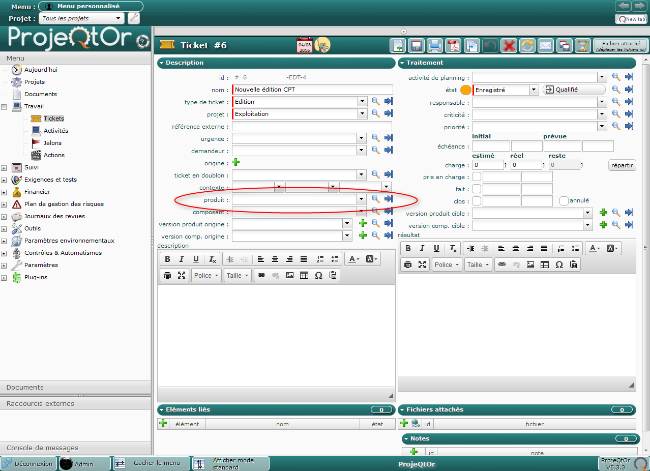Open the Projet selector dropdown arrow

tap(119, 18)
